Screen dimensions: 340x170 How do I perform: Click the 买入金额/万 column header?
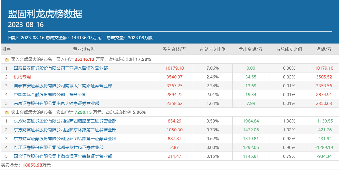(174, 49)
